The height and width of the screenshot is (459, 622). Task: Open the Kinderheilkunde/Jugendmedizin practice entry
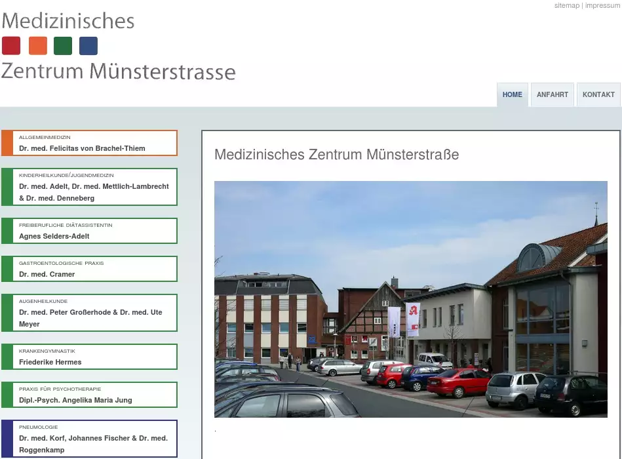pyautogui.click(x=89, y=187)
